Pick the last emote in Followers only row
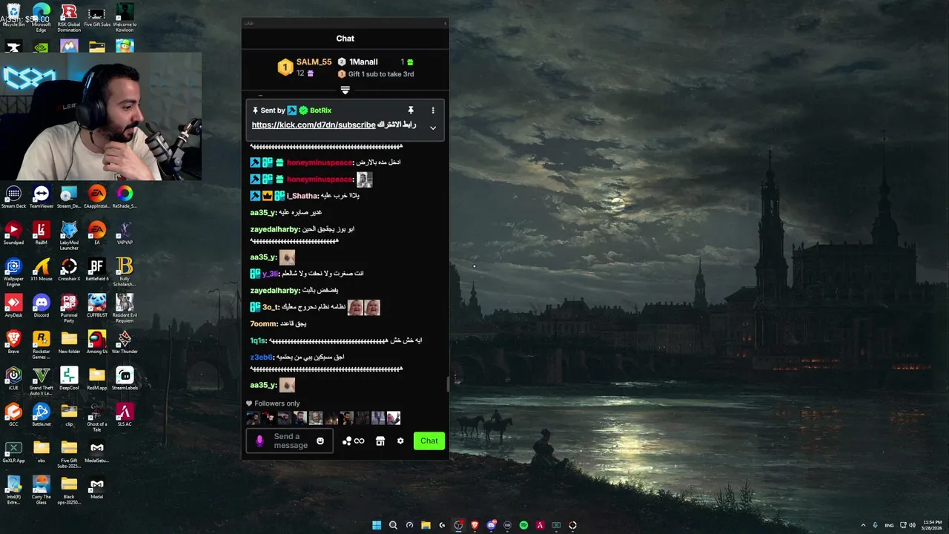949x534 pixels. [394, 418]
